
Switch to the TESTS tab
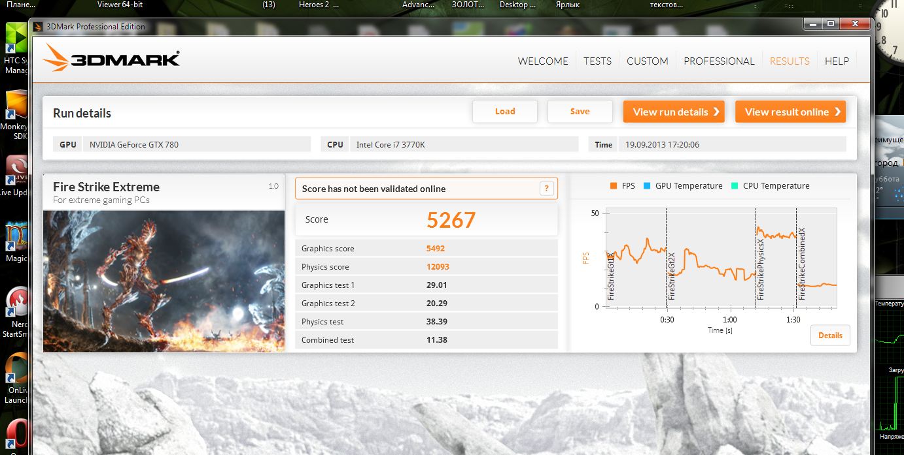pos(597,61)
